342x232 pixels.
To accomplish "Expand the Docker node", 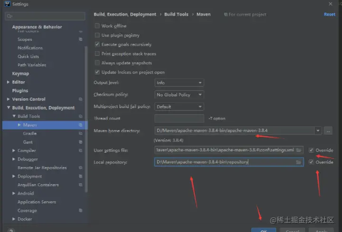I will 14,219.
